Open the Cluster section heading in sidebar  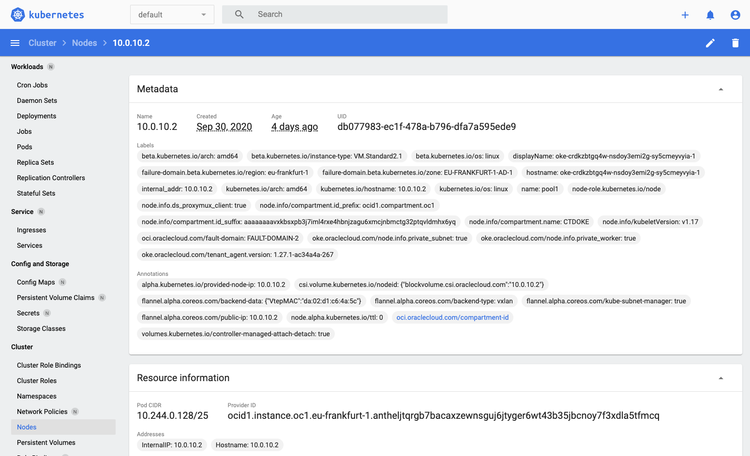point(22,347)
